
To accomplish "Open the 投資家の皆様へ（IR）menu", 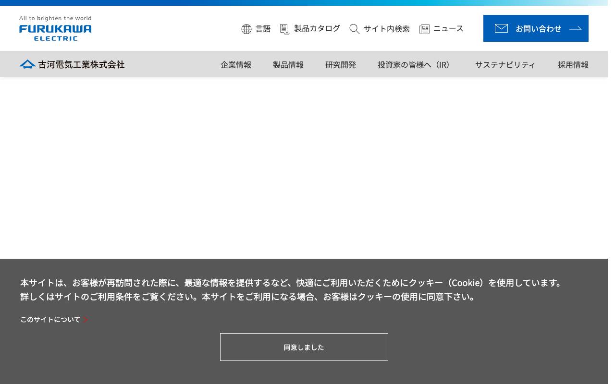I will pos(414,64).
